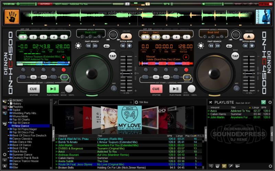Expand the History tree node
The image size is (275, 171).
[8, 103]
